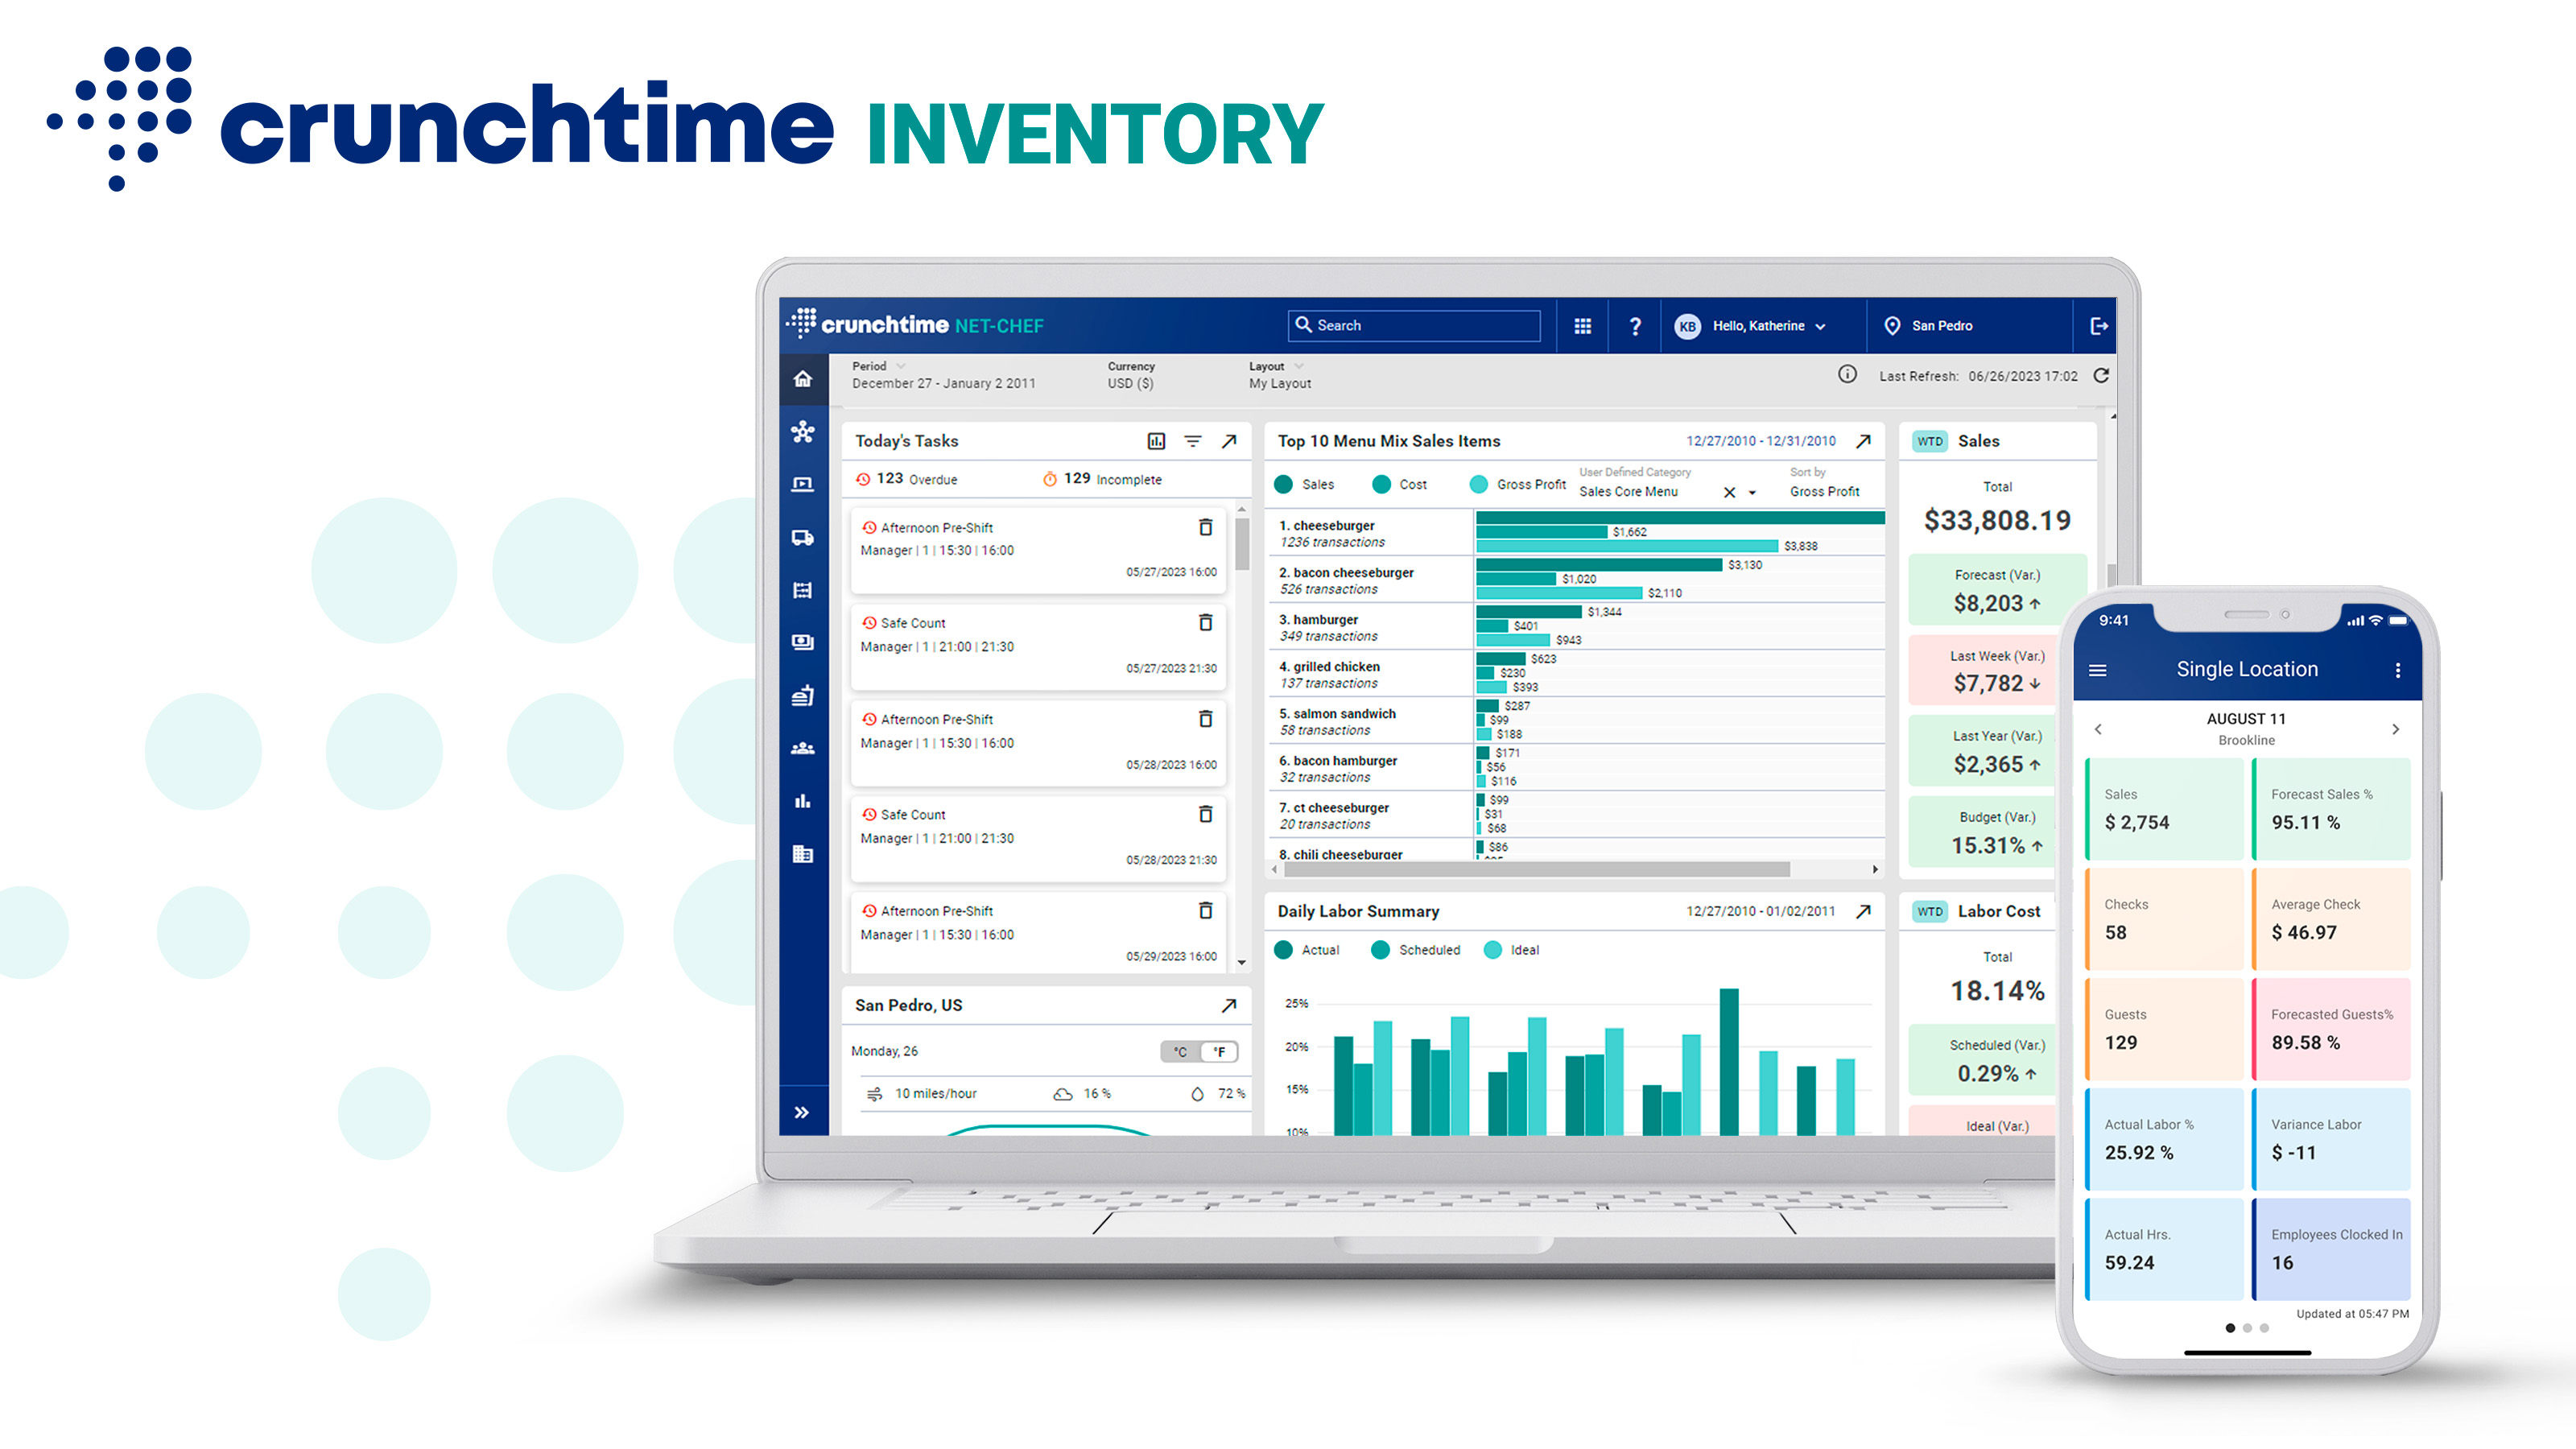The height and width of the screenshot is (1449, 2576).
Task: Click the home icon in sidebar
Action: pos(802,379)
